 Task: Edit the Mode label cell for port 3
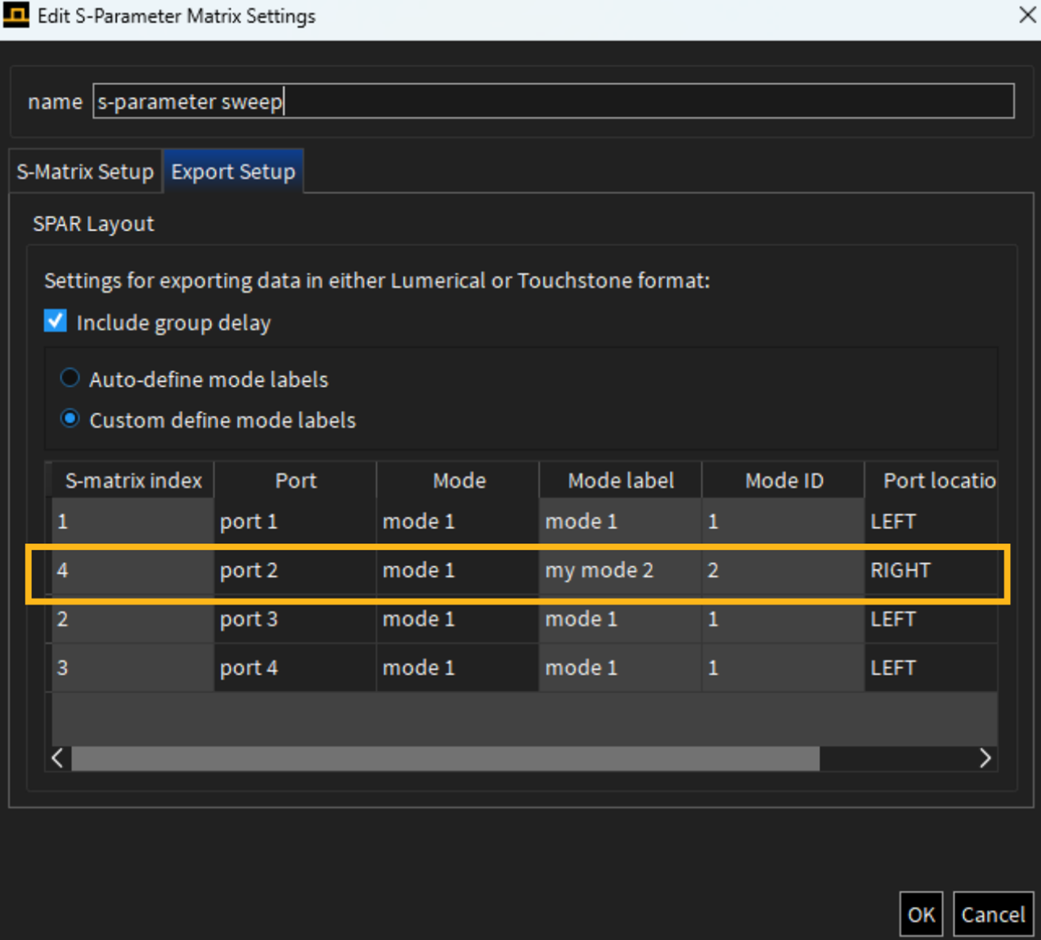click(x=620, y=619)
